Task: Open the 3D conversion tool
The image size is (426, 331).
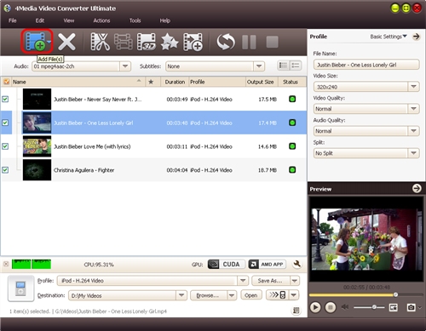Action: [147, 42]
